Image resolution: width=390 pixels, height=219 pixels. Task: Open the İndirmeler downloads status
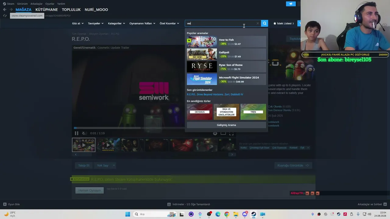coord(189,204)
